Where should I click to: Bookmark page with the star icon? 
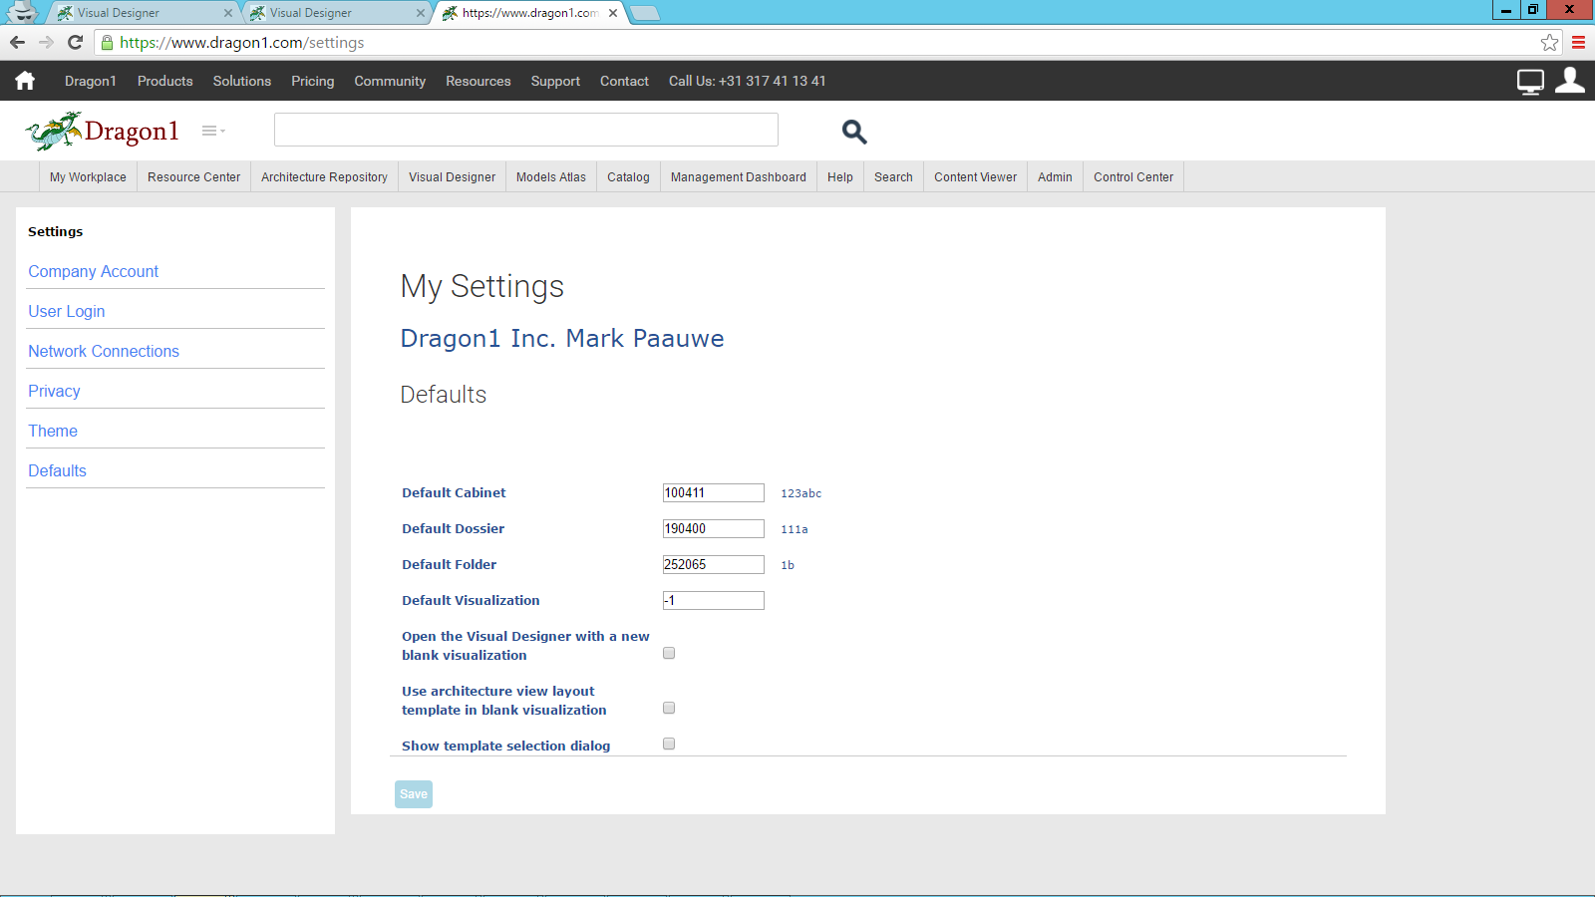[x=1549, y=42]
